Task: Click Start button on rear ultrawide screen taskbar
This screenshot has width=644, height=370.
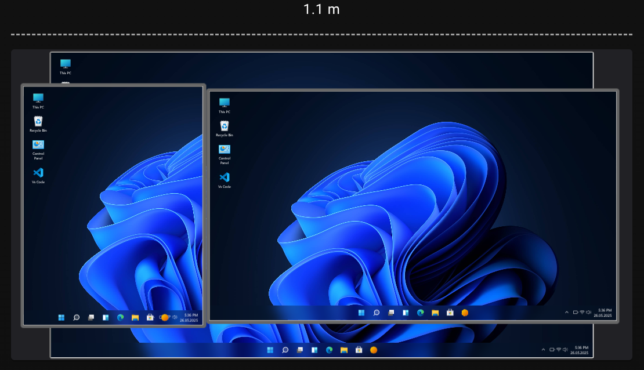Action: click(270, 350)
